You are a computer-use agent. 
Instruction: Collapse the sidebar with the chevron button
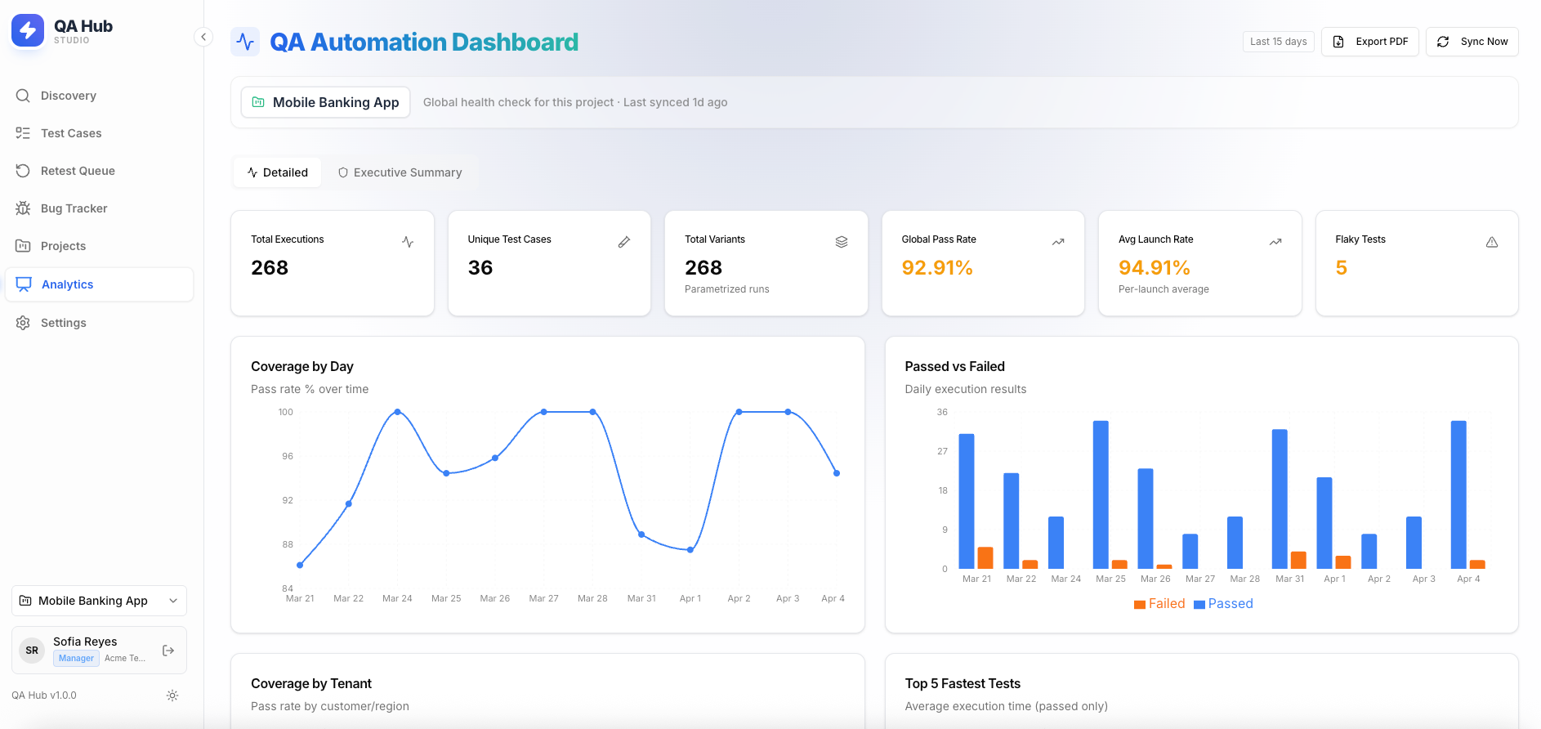point(203,37)
